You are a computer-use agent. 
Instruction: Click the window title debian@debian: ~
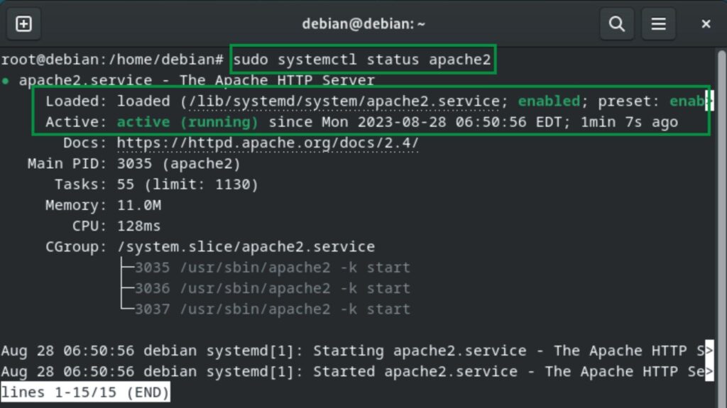(x=363, y=23)
